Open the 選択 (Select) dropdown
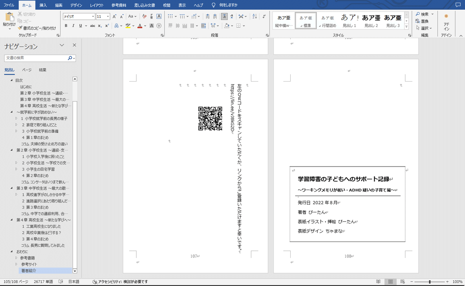Image resolution: width=465 pixels, height=286 pixels. click(424, 28)
